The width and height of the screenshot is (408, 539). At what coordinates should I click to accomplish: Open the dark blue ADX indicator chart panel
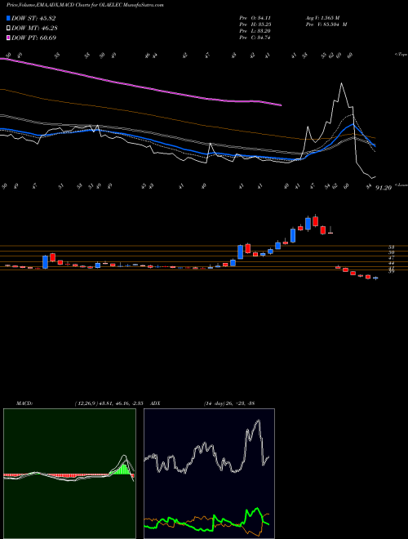209,474
